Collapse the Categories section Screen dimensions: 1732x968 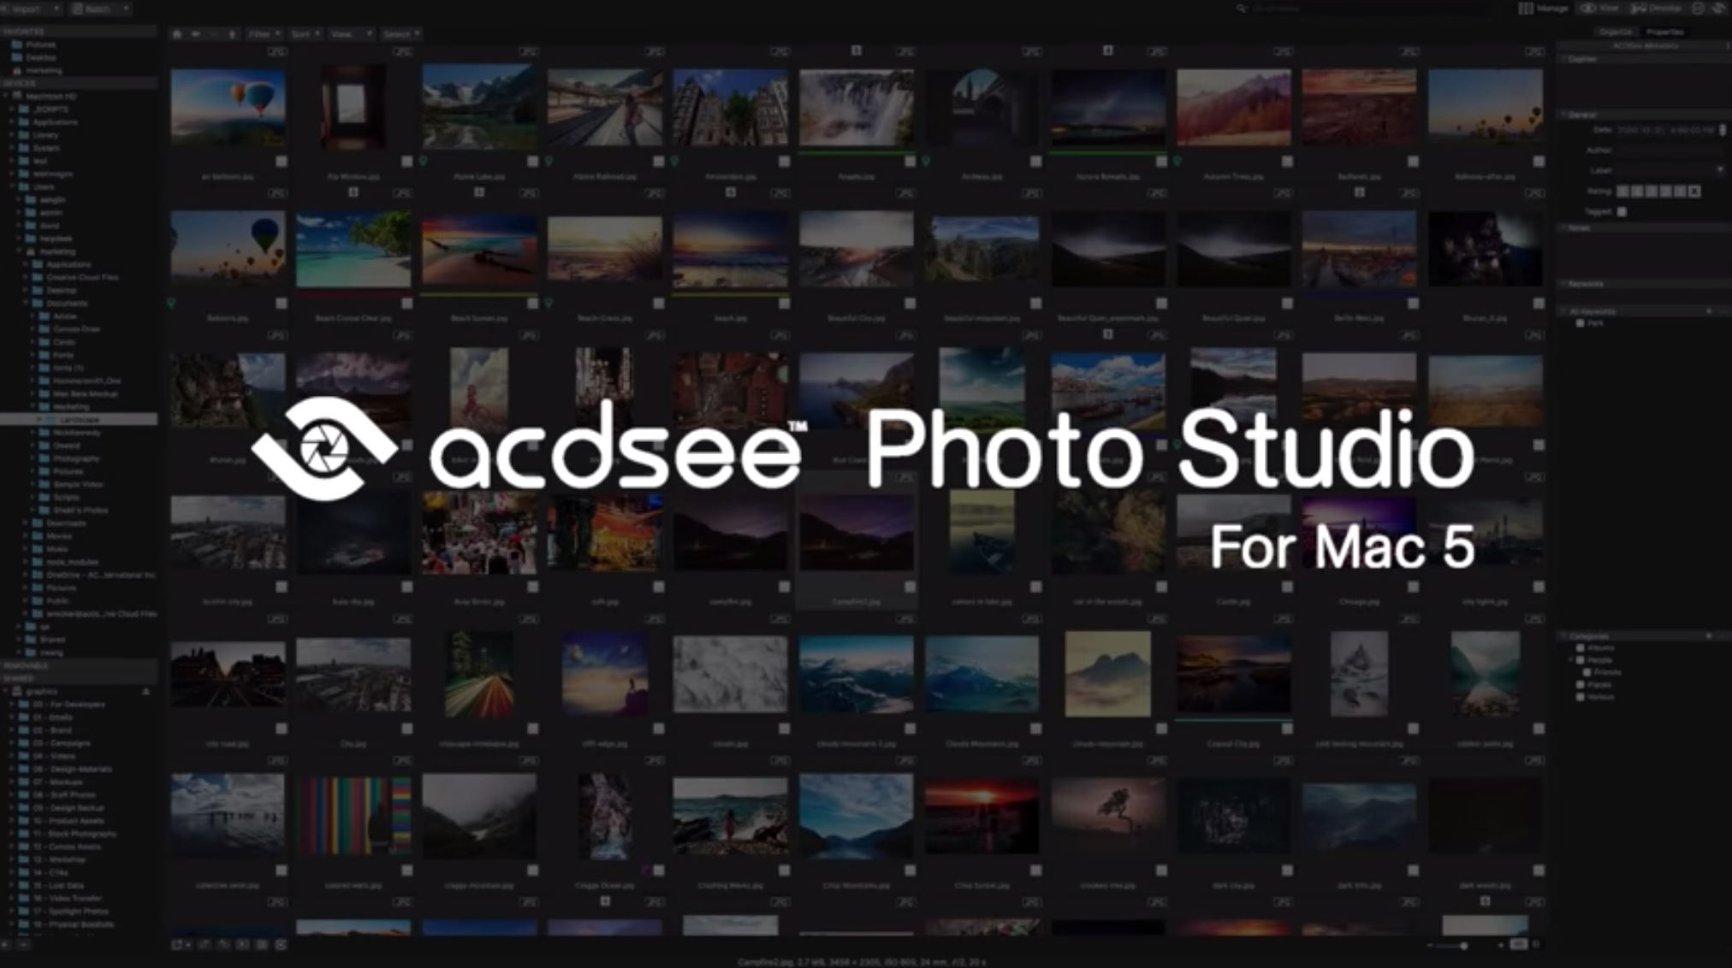coord(1564,636)
